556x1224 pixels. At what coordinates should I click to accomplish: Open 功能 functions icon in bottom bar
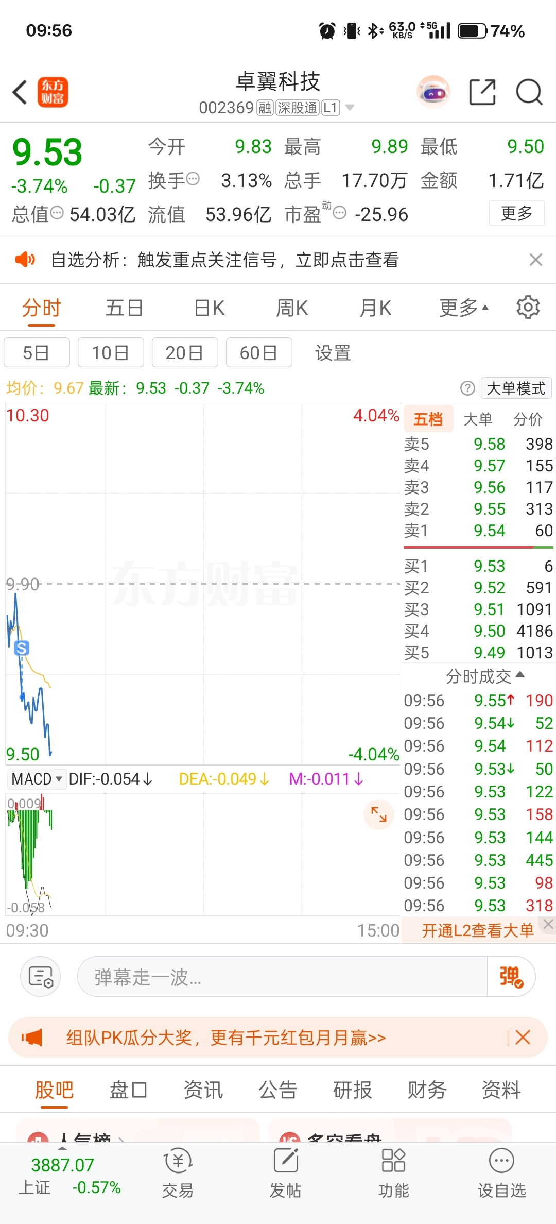pyautogui.click(x=394, y=1173)
